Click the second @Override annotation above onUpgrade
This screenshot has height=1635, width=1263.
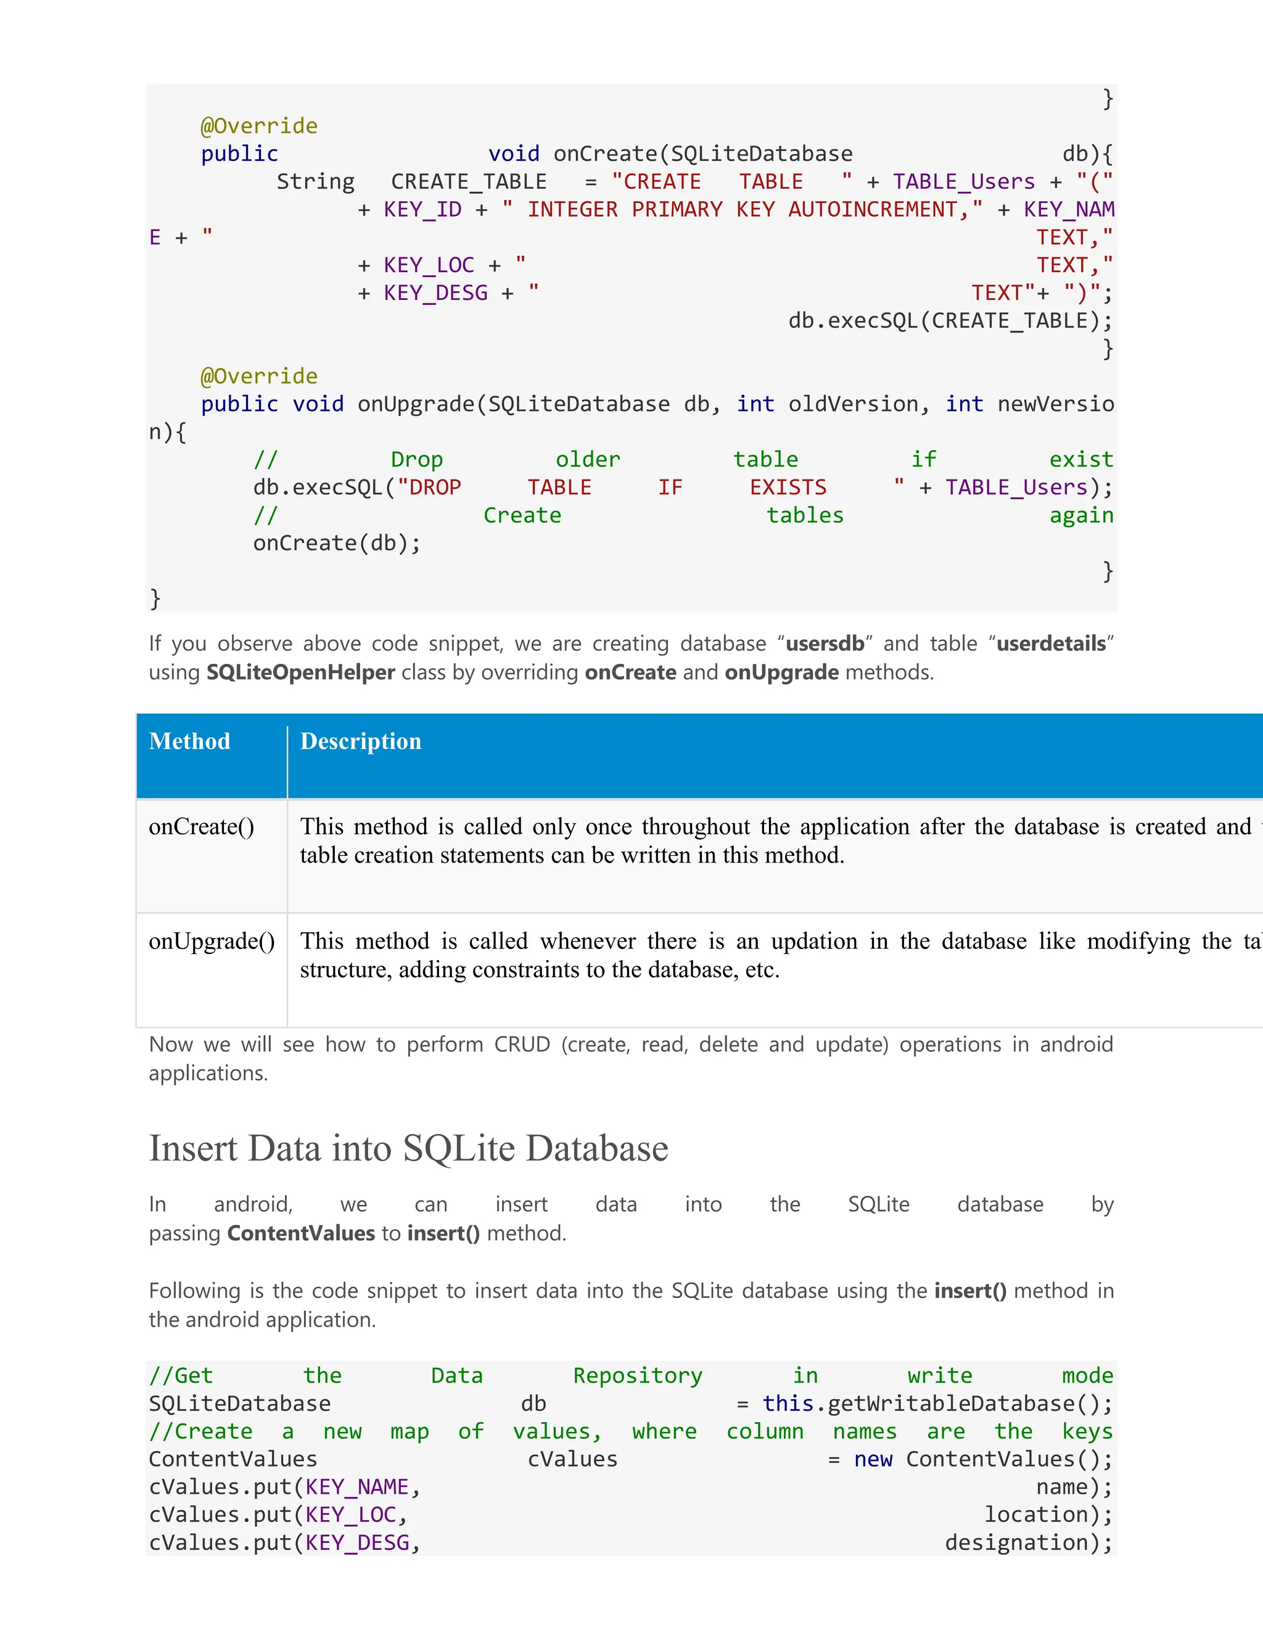pos(259,376)
